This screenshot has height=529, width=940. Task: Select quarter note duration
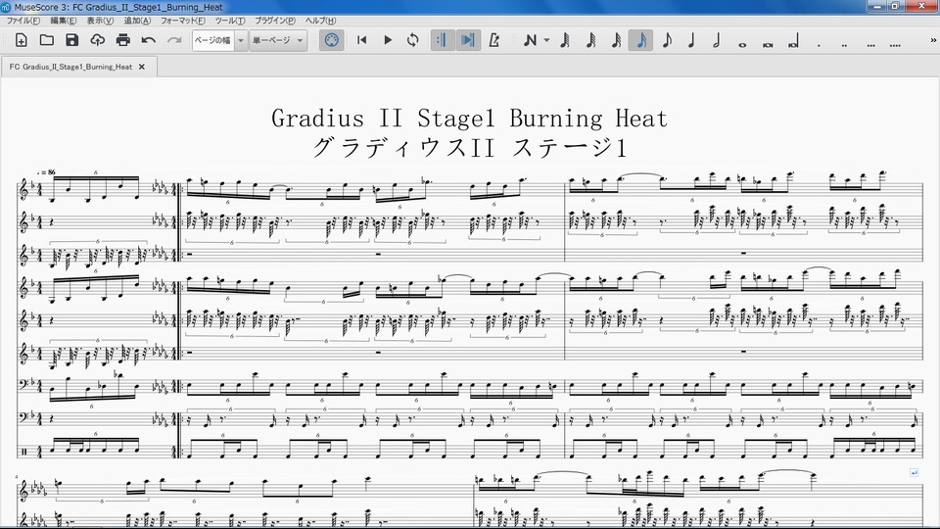(x=691, y=40)
